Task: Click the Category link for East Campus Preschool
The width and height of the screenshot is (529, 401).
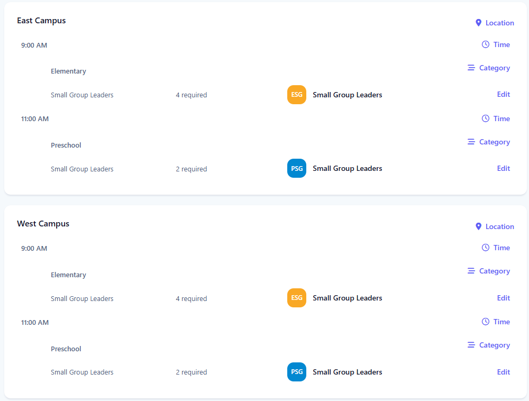Action: (x=495, y=142)
